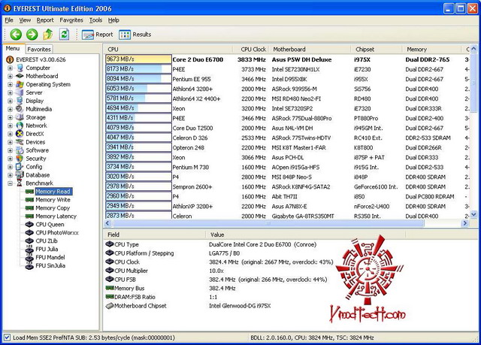Select the Database icon in tree
Image resolution: width=481 pixels, height=345 pixels.
coord(20,175)
